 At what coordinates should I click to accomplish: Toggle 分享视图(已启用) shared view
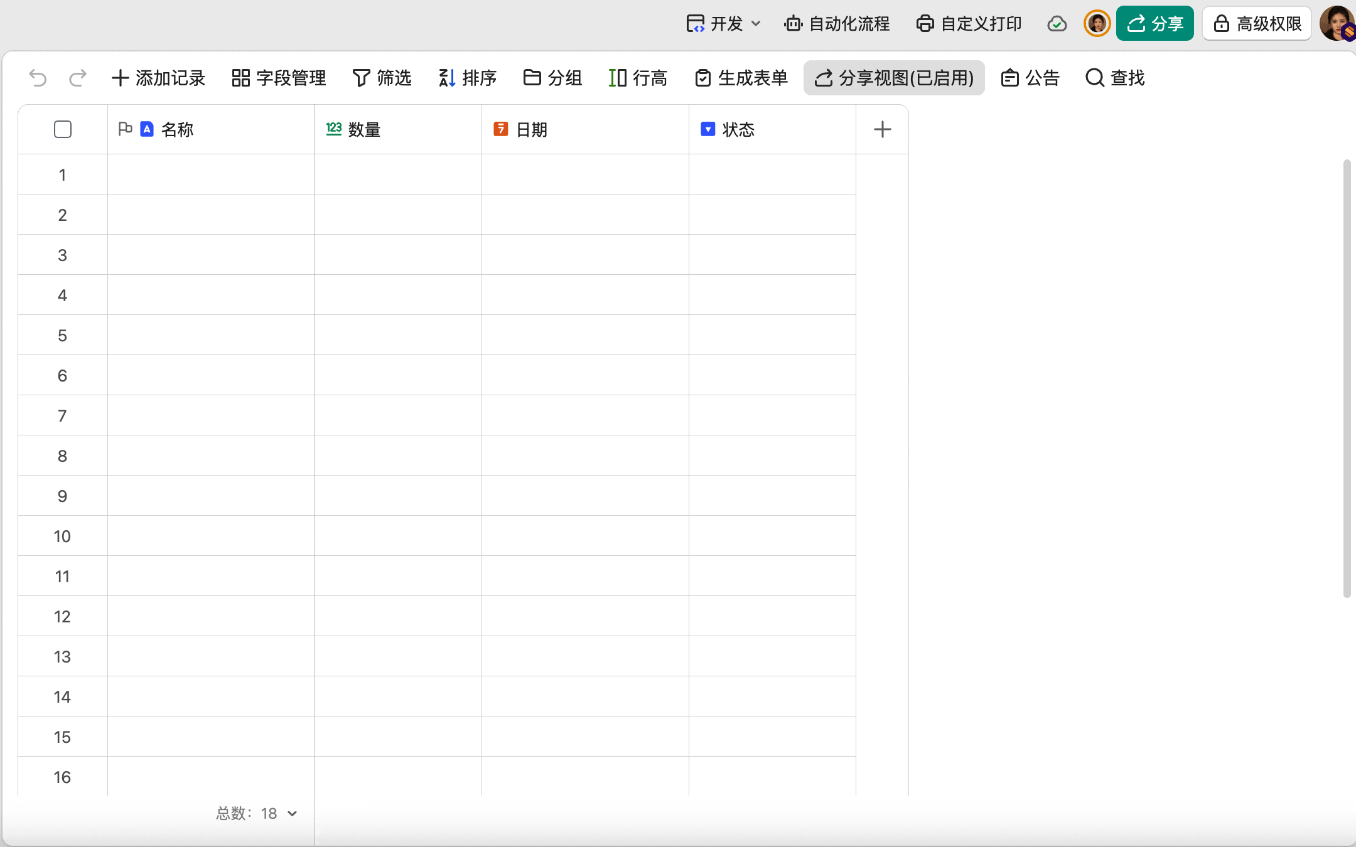coord(894,78)
